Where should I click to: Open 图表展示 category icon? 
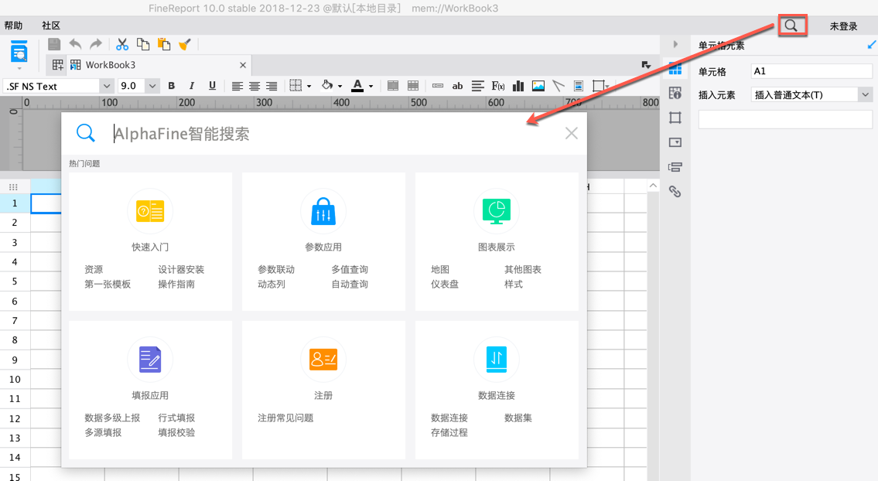pos(496,211)
